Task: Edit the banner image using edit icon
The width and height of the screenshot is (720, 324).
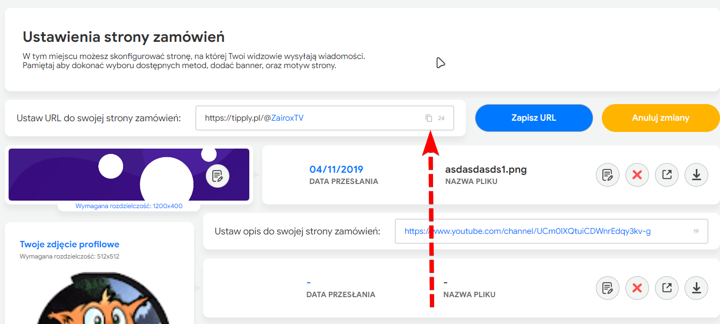Action: (x=218, y=175)
